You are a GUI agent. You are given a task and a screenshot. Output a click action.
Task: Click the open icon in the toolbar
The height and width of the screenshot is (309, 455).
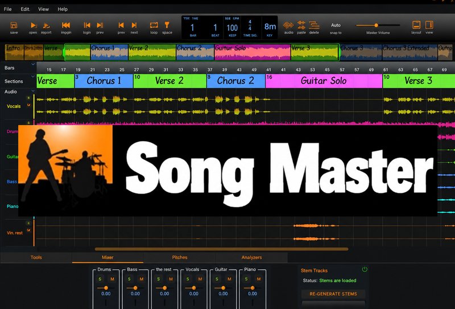pos(34,26)
